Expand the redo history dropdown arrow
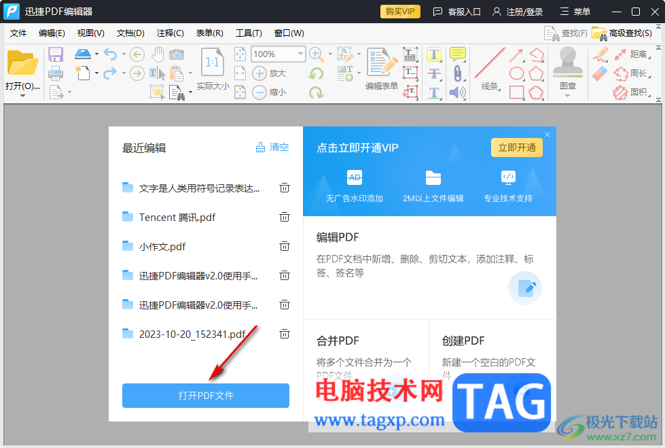 coord(124,73)
